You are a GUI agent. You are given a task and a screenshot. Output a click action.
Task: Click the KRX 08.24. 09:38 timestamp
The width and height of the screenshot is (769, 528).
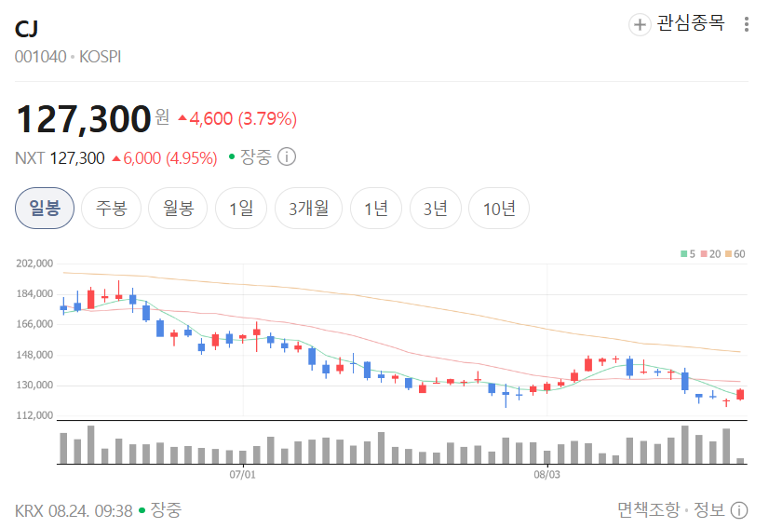pos(74,511)
